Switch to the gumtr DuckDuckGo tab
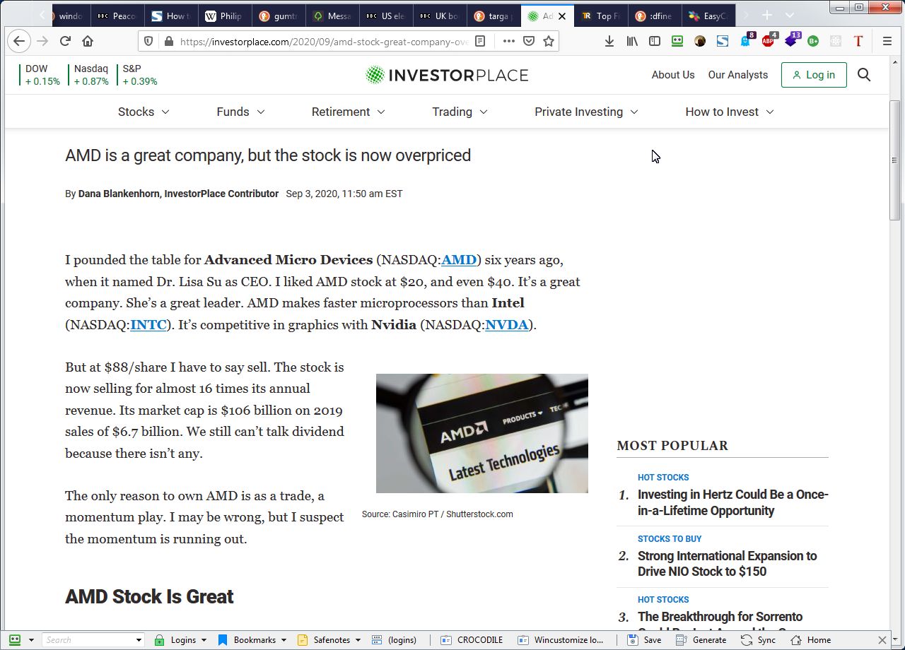 [278, 16]
